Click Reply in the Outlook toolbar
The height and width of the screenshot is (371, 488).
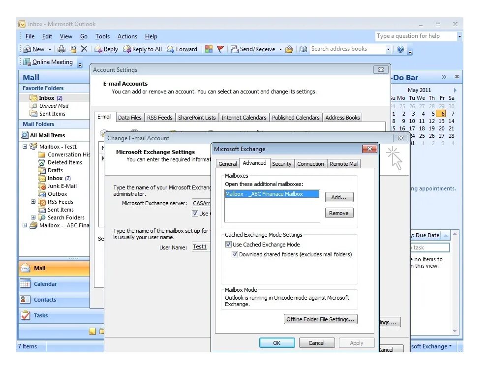tap(106, 49)
